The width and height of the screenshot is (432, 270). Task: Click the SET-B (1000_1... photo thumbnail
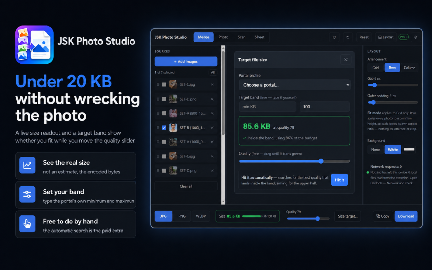coord(173,128)
